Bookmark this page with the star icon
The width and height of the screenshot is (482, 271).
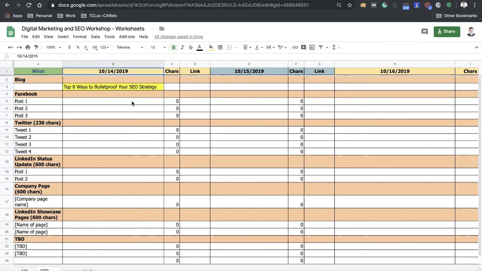pos(350,5)
